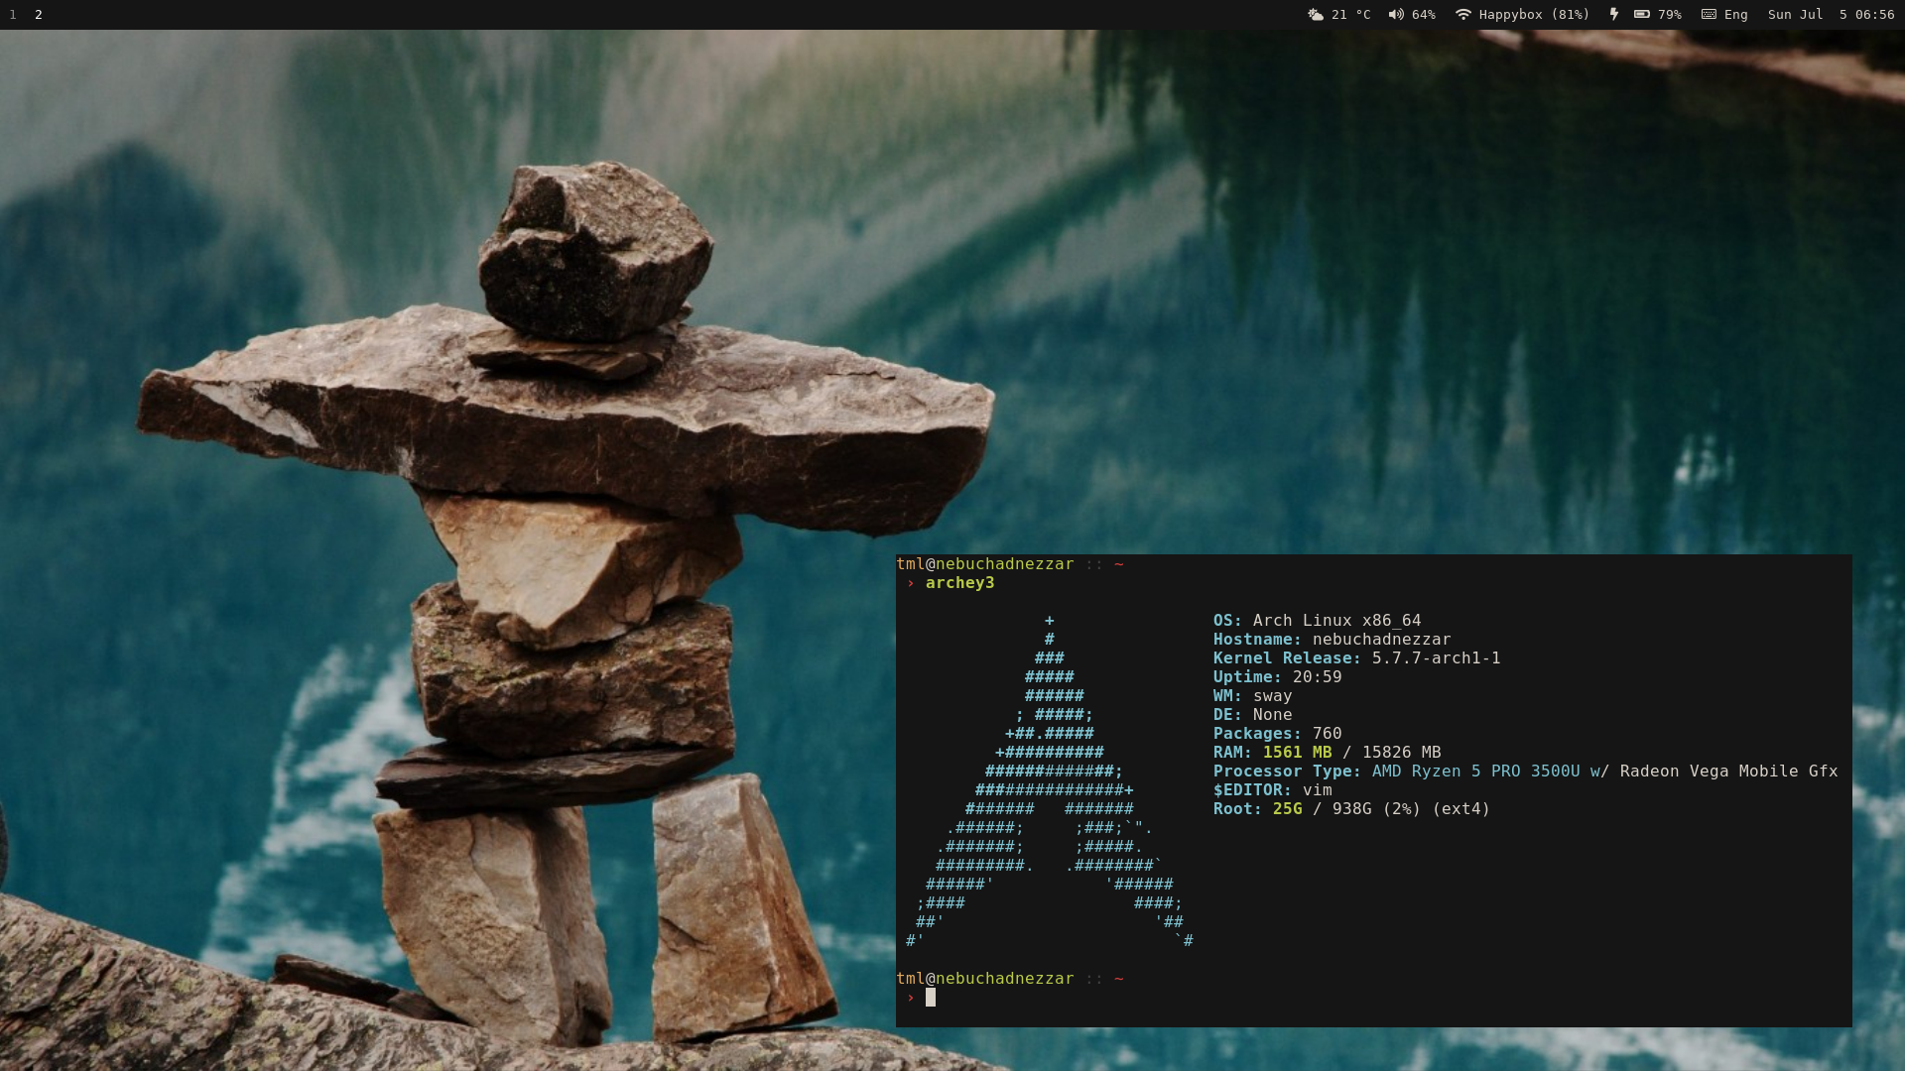
Task: Switch to workspace 1
Action: click(13, 15)
